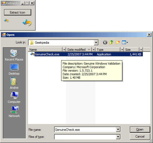The height and width of the screenshot is (143, 153).
Task: Click the Extract Icon button
Action: 18,12
